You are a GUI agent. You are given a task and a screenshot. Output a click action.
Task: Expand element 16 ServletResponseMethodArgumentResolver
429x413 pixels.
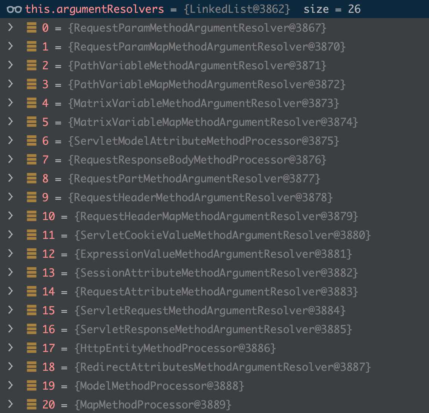coord(11,329)
